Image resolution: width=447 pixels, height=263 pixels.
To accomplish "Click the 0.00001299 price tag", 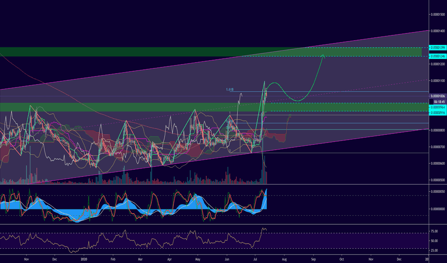I will click(x=437, y=47).
